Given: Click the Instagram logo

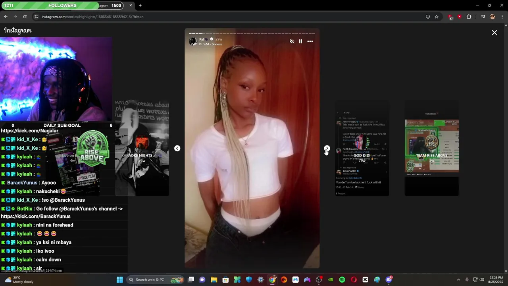Looking at the screenshot, I should [18, 31].
